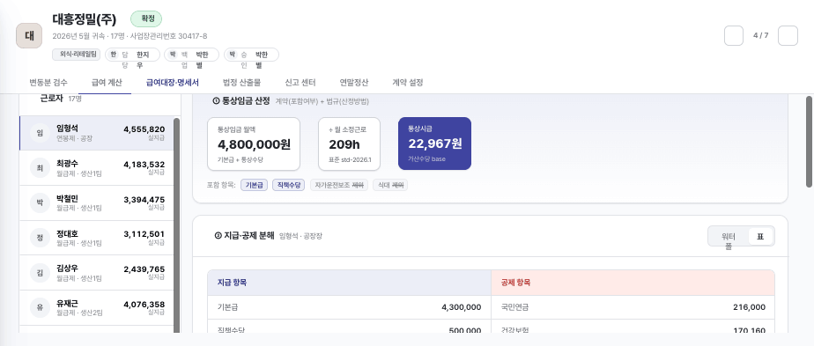The image size is (814, 346).
Task: Click the 유 avatar circle for 유재근
Action: tap(40, 307)
